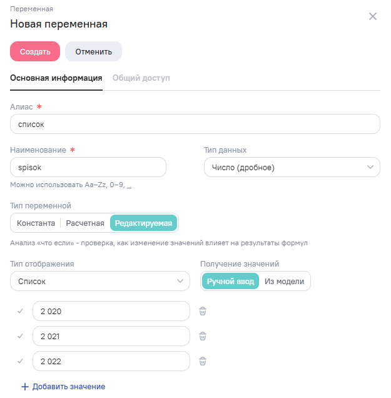Select Ручной ввод value source
Viewport: 391px width, 398px height.
pos(230,281)
